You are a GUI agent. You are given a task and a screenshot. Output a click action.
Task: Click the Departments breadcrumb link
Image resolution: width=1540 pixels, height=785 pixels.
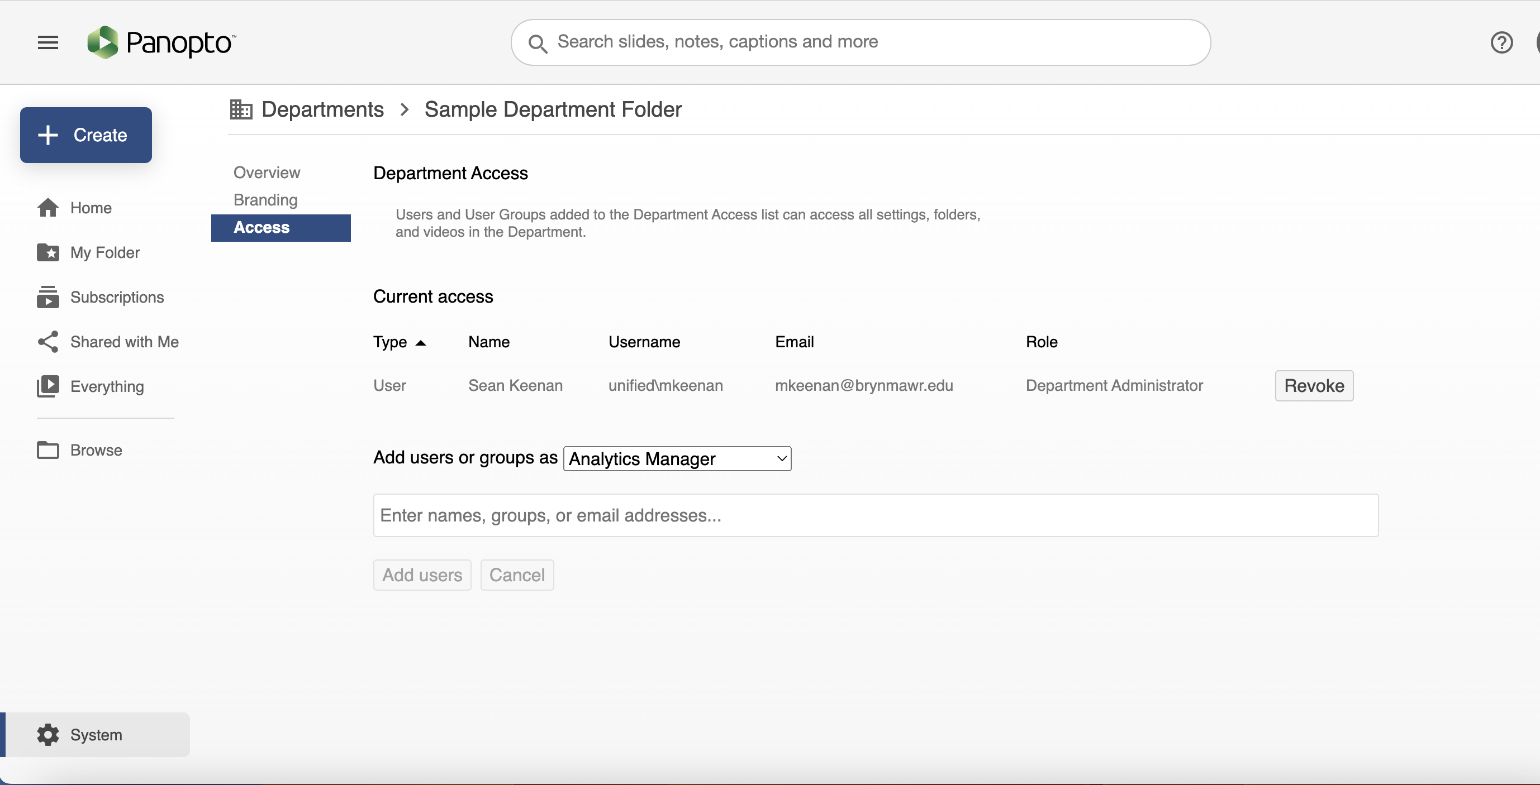(x=323, y=109)
